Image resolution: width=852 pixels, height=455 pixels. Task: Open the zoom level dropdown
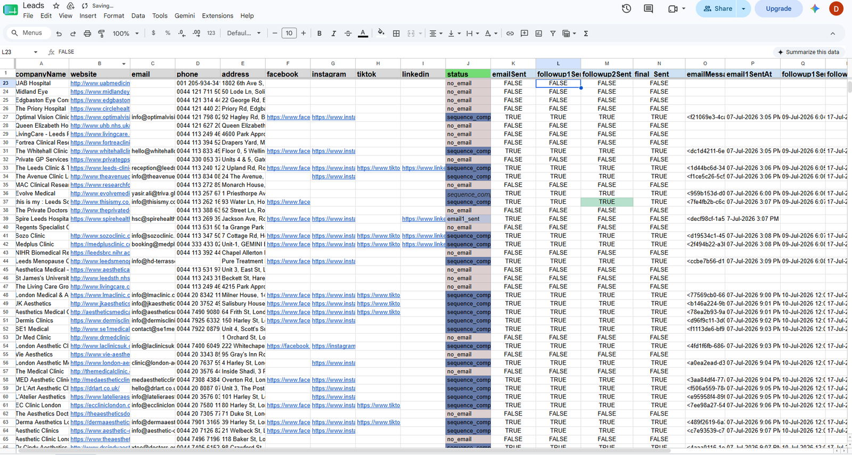click(126, 34)
